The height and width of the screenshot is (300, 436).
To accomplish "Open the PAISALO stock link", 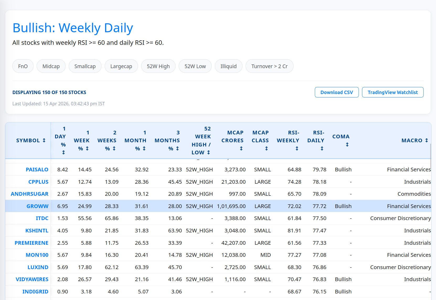I will pos(37,170).
